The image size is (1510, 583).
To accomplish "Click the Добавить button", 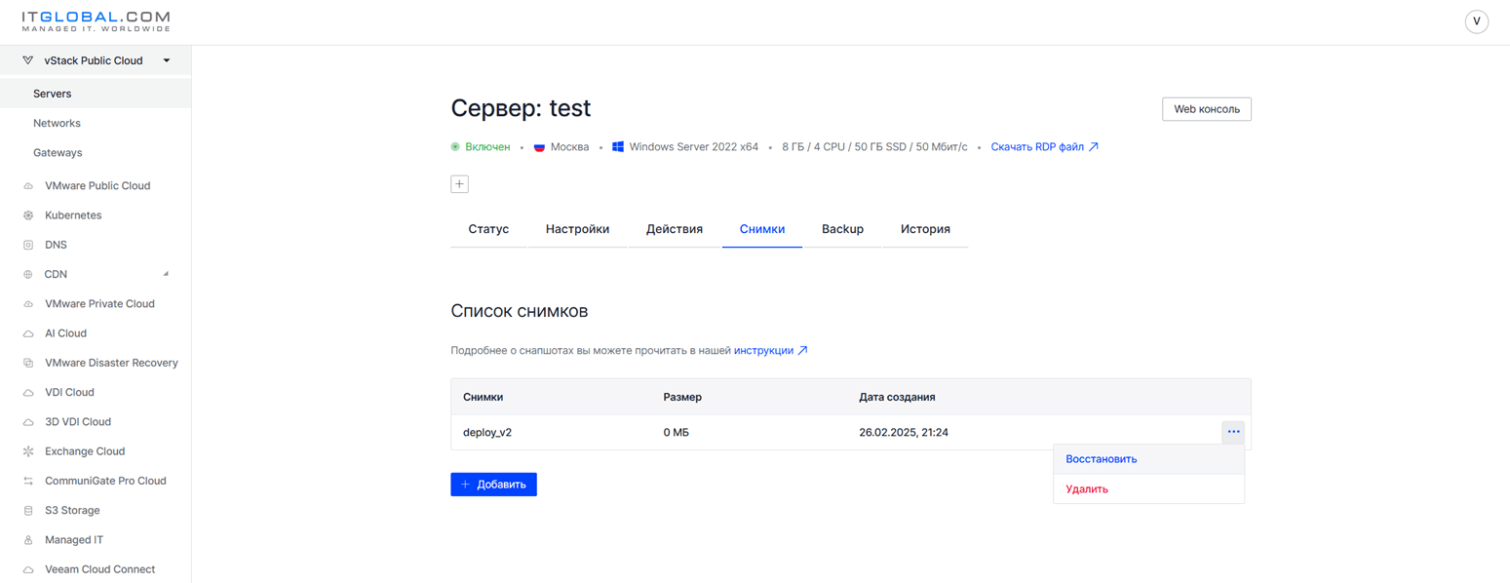I will pos(493,485).
